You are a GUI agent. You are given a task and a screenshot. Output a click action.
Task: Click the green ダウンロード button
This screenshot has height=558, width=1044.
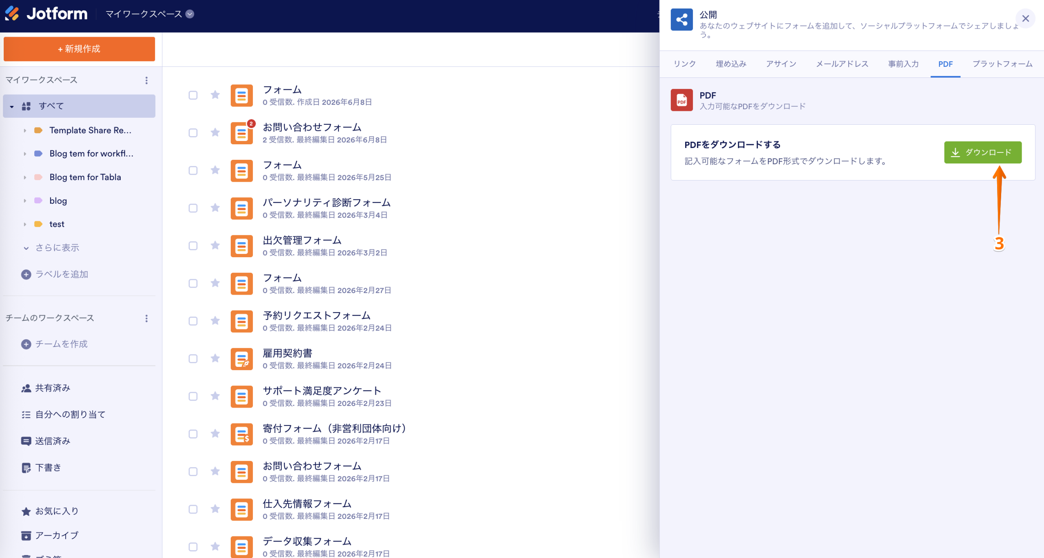click(983, 152)
